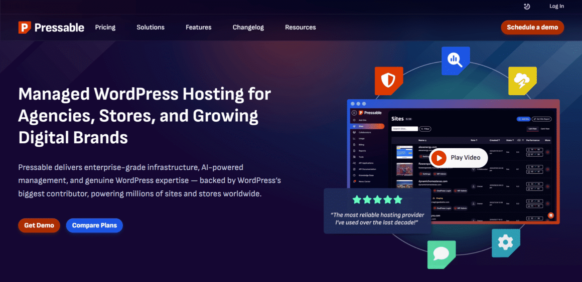This screenshot has width=582, height=282.
Task: Select List View tab in dashboard preview
Action: click(533, 129)
